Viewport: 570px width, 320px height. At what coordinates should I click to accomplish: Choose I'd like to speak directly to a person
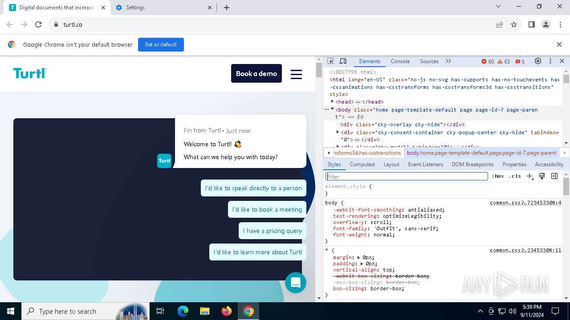tap(253, 188)
